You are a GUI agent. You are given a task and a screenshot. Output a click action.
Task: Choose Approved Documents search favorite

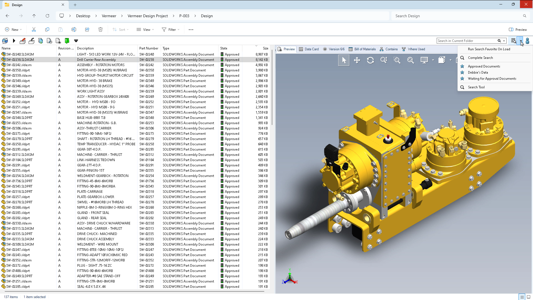pos(484,66)
